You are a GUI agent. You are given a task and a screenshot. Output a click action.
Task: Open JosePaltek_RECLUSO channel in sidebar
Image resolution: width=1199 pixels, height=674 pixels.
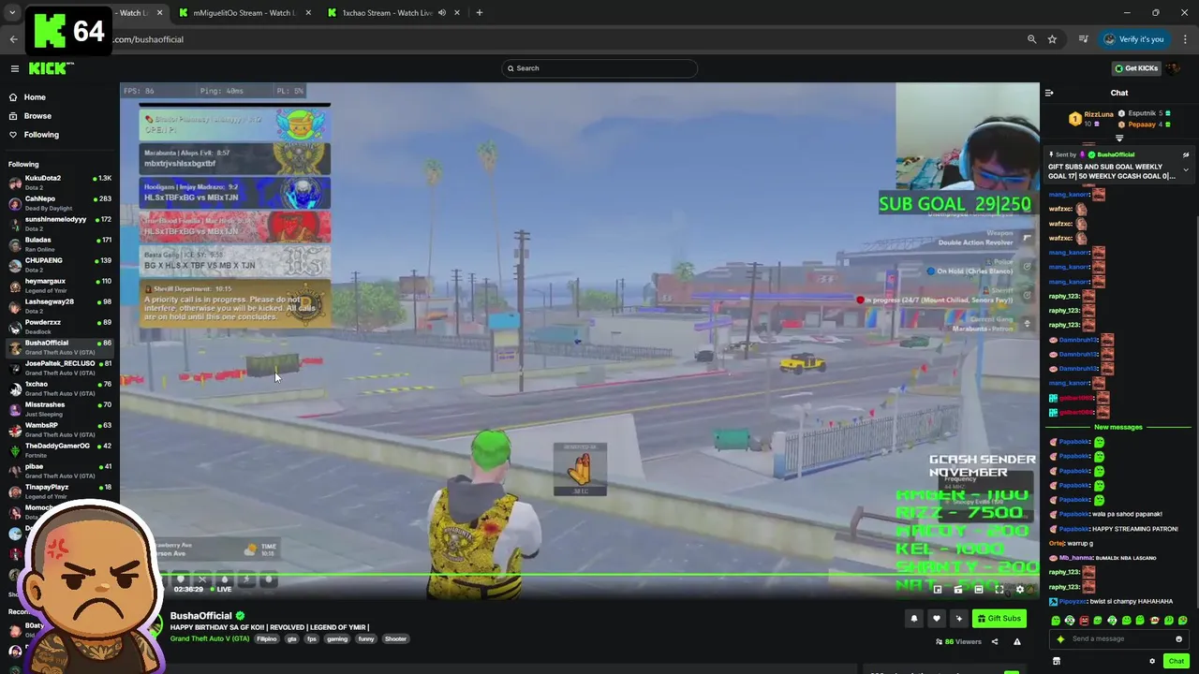coord(60,367)
